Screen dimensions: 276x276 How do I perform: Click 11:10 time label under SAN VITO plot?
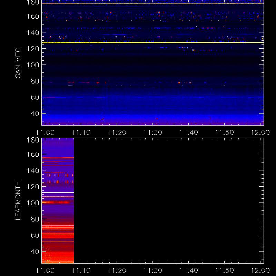click(81, 132)
